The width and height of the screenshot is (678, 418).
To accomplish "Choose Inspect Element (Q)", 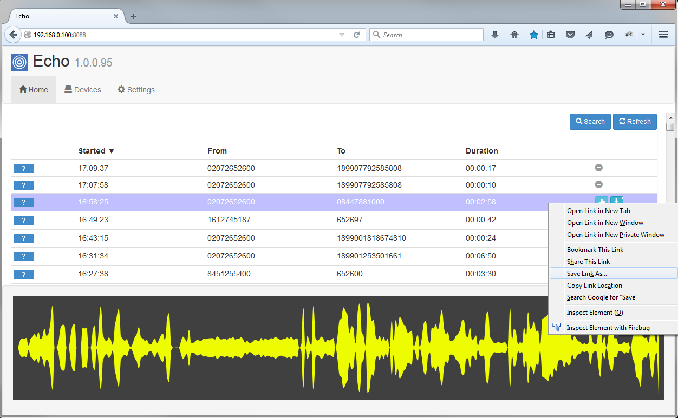I will point(613,313).
